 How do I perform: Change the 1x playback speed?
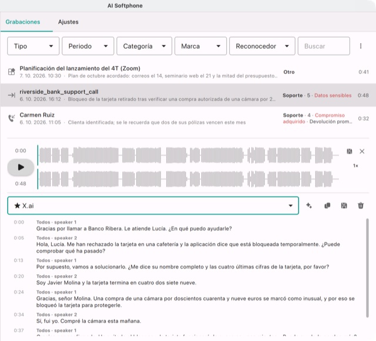[355, 166]
